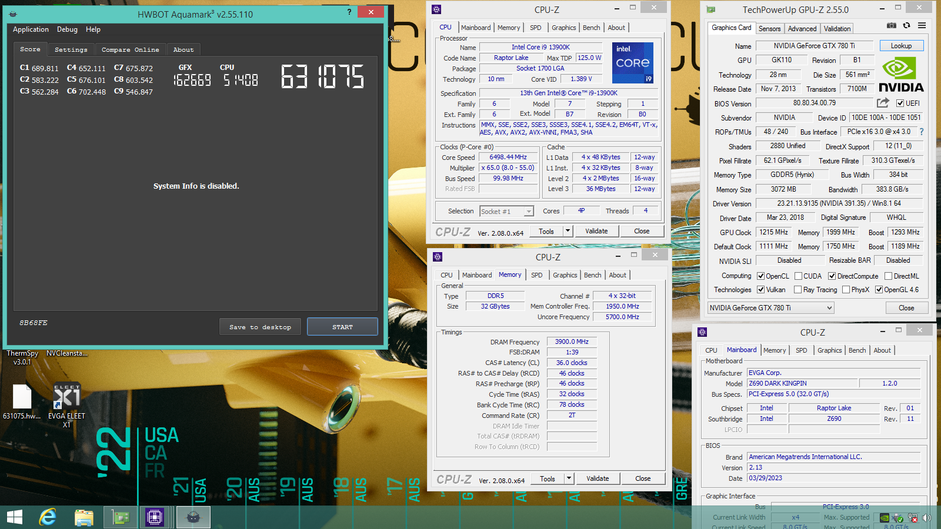
Task: Open Bench tab in CPU-Z CPU window
Action: coord(591,28)
